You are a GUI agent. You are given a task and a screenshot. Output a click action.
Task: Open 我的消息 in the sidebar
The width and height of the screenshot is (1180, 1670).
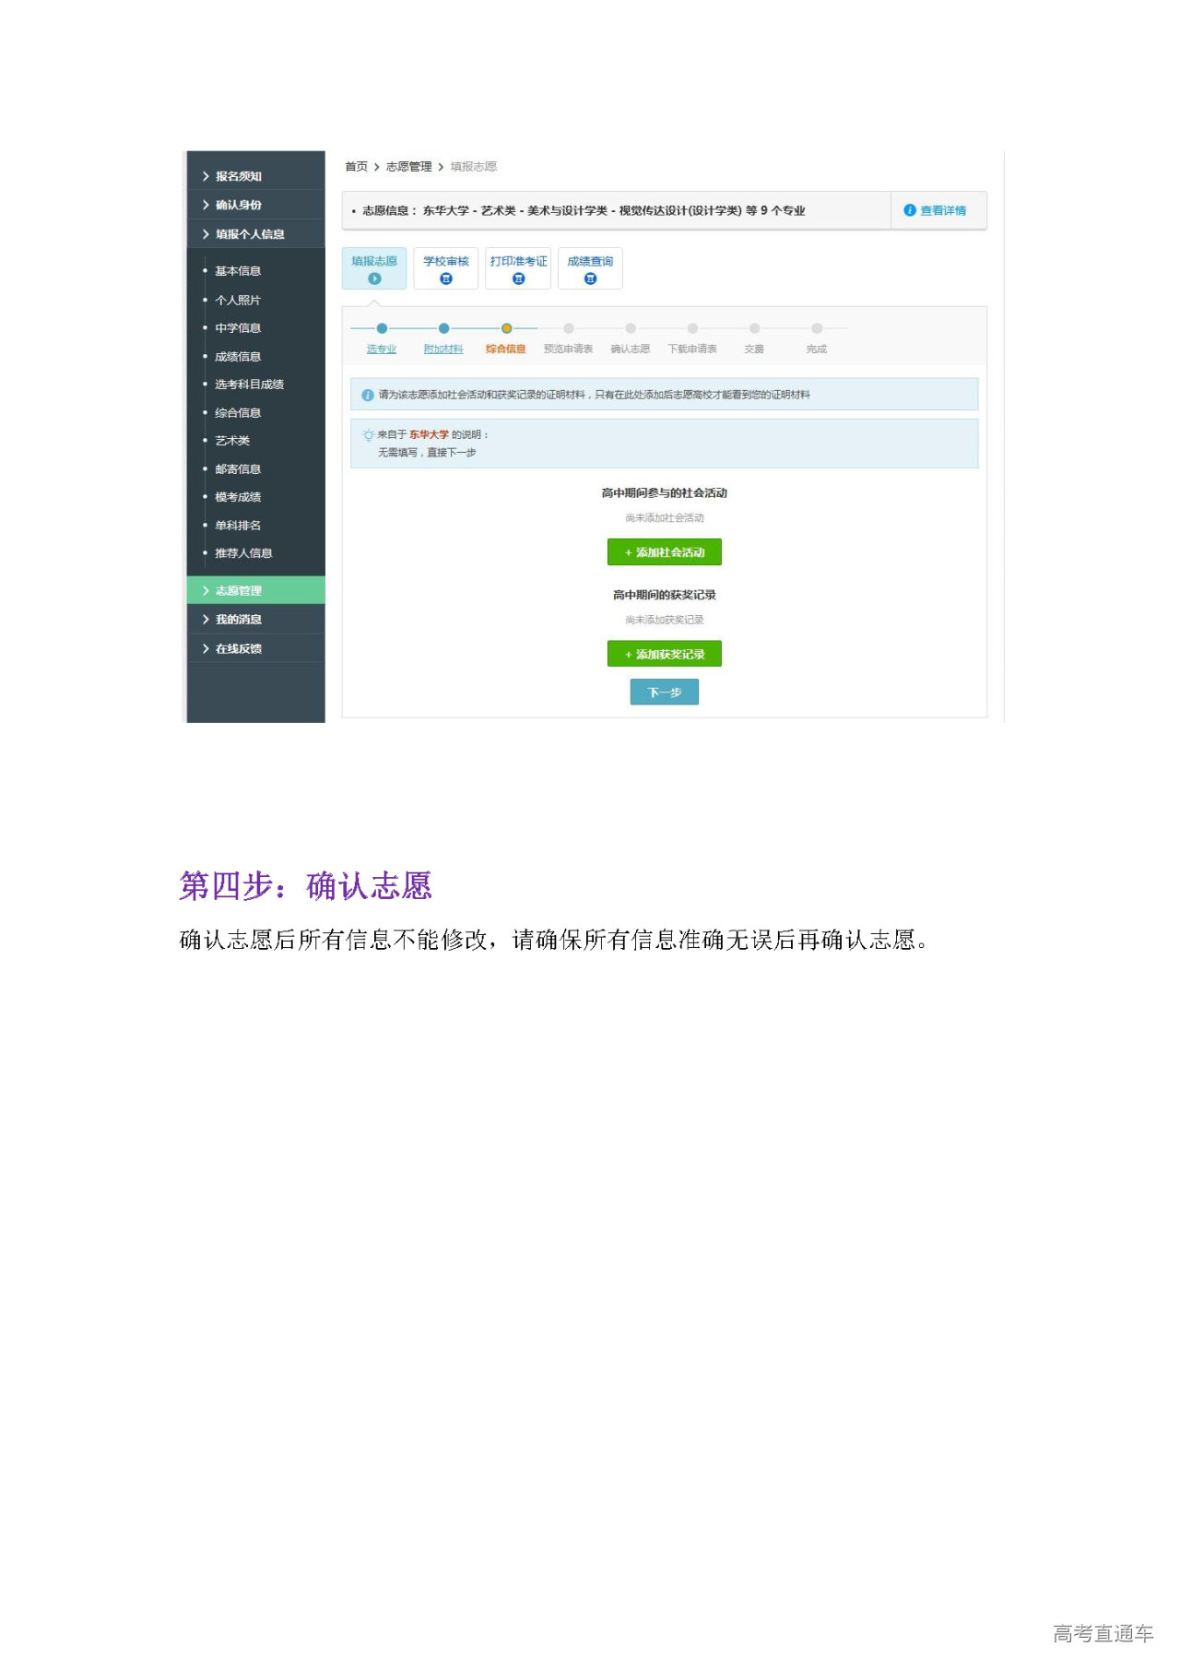point(238,620)
